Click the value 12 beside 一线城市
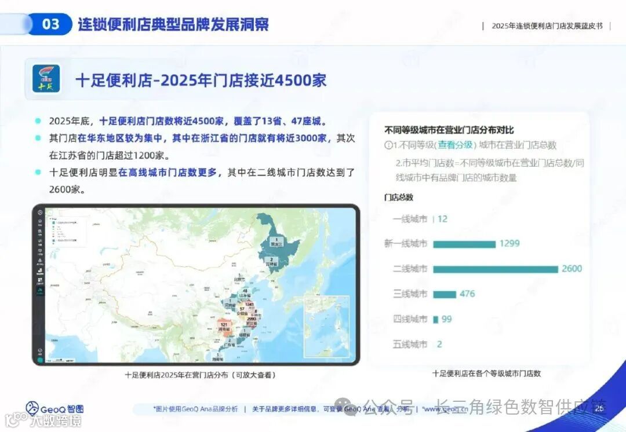Image resolution: width=626 pixels, height=432 pixels. click(442, 219)
